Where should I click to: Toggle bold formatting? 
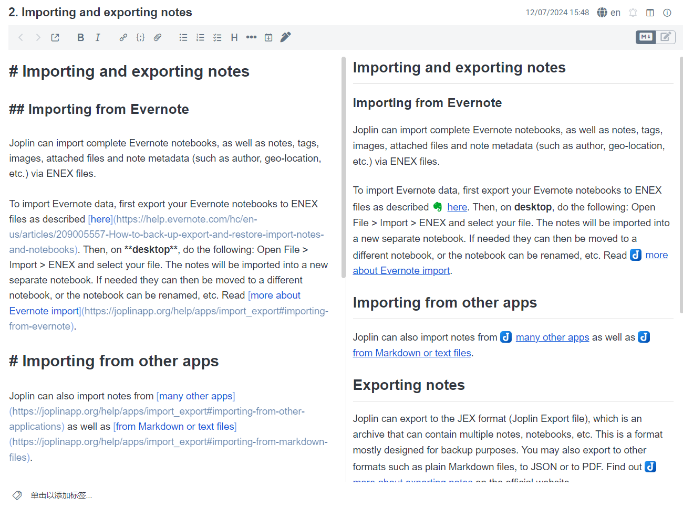pyautogui.click(x=80, y=37)
